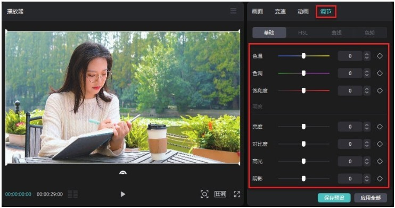Add keyframe diamond for 对比度

pyautogui.click(x=380, y=144)
